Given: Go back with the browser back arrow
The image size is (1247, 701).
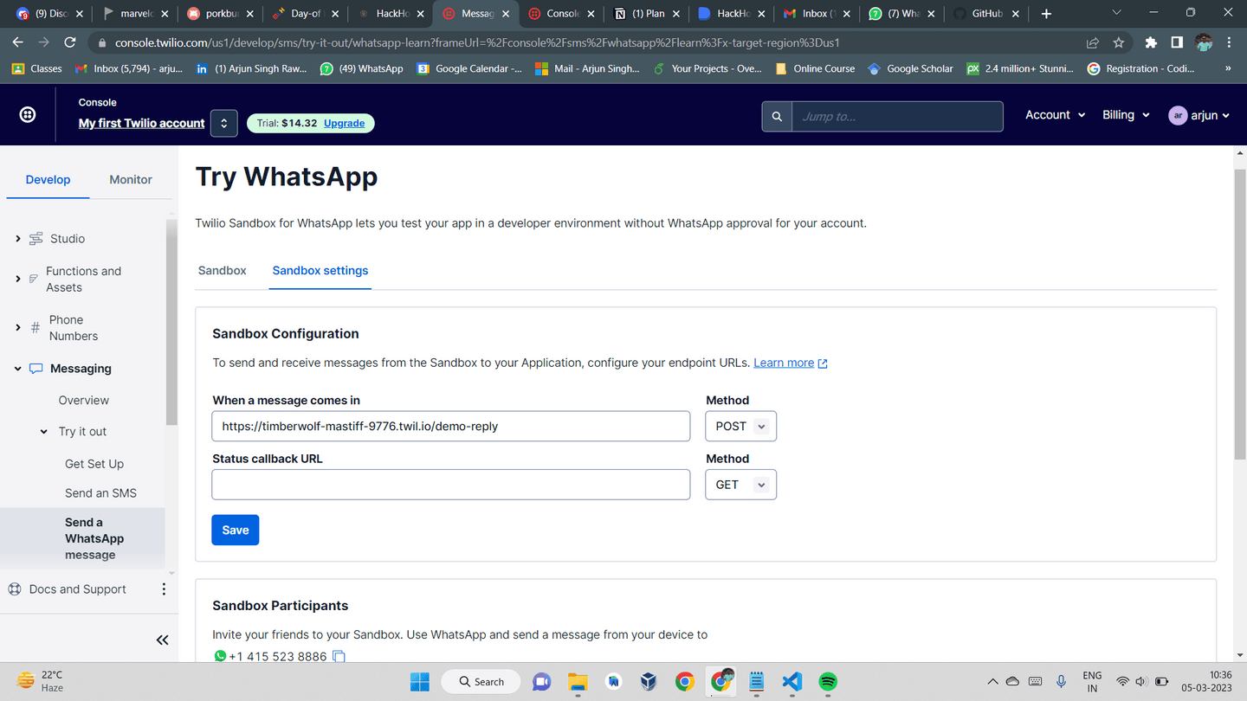Looking at the screenshot, I should coord(18,42).
